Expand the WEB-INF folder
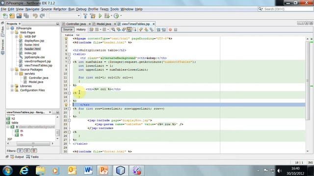The image size is (314, 176). (17, 37)
